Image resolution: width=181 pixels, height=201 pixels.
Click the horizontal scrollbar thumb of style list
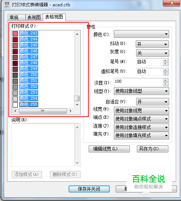(x=43, y=111)
